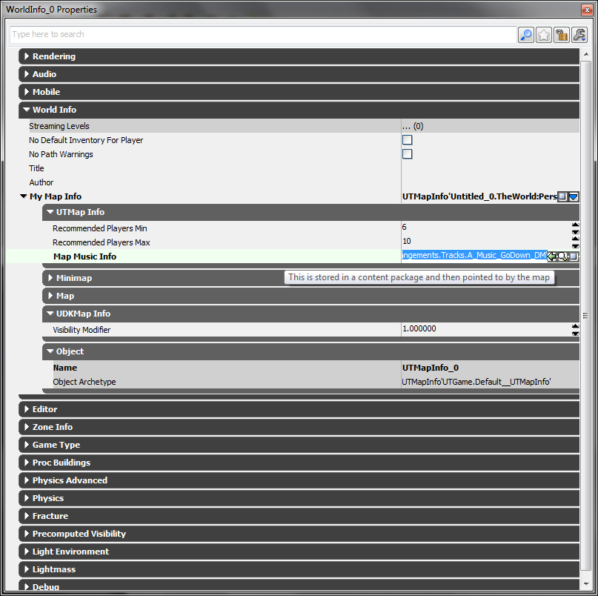The height and width of the screenshot is (596, 598).
Task: Clear My Map Info with square button
Action: pos(562,196)
